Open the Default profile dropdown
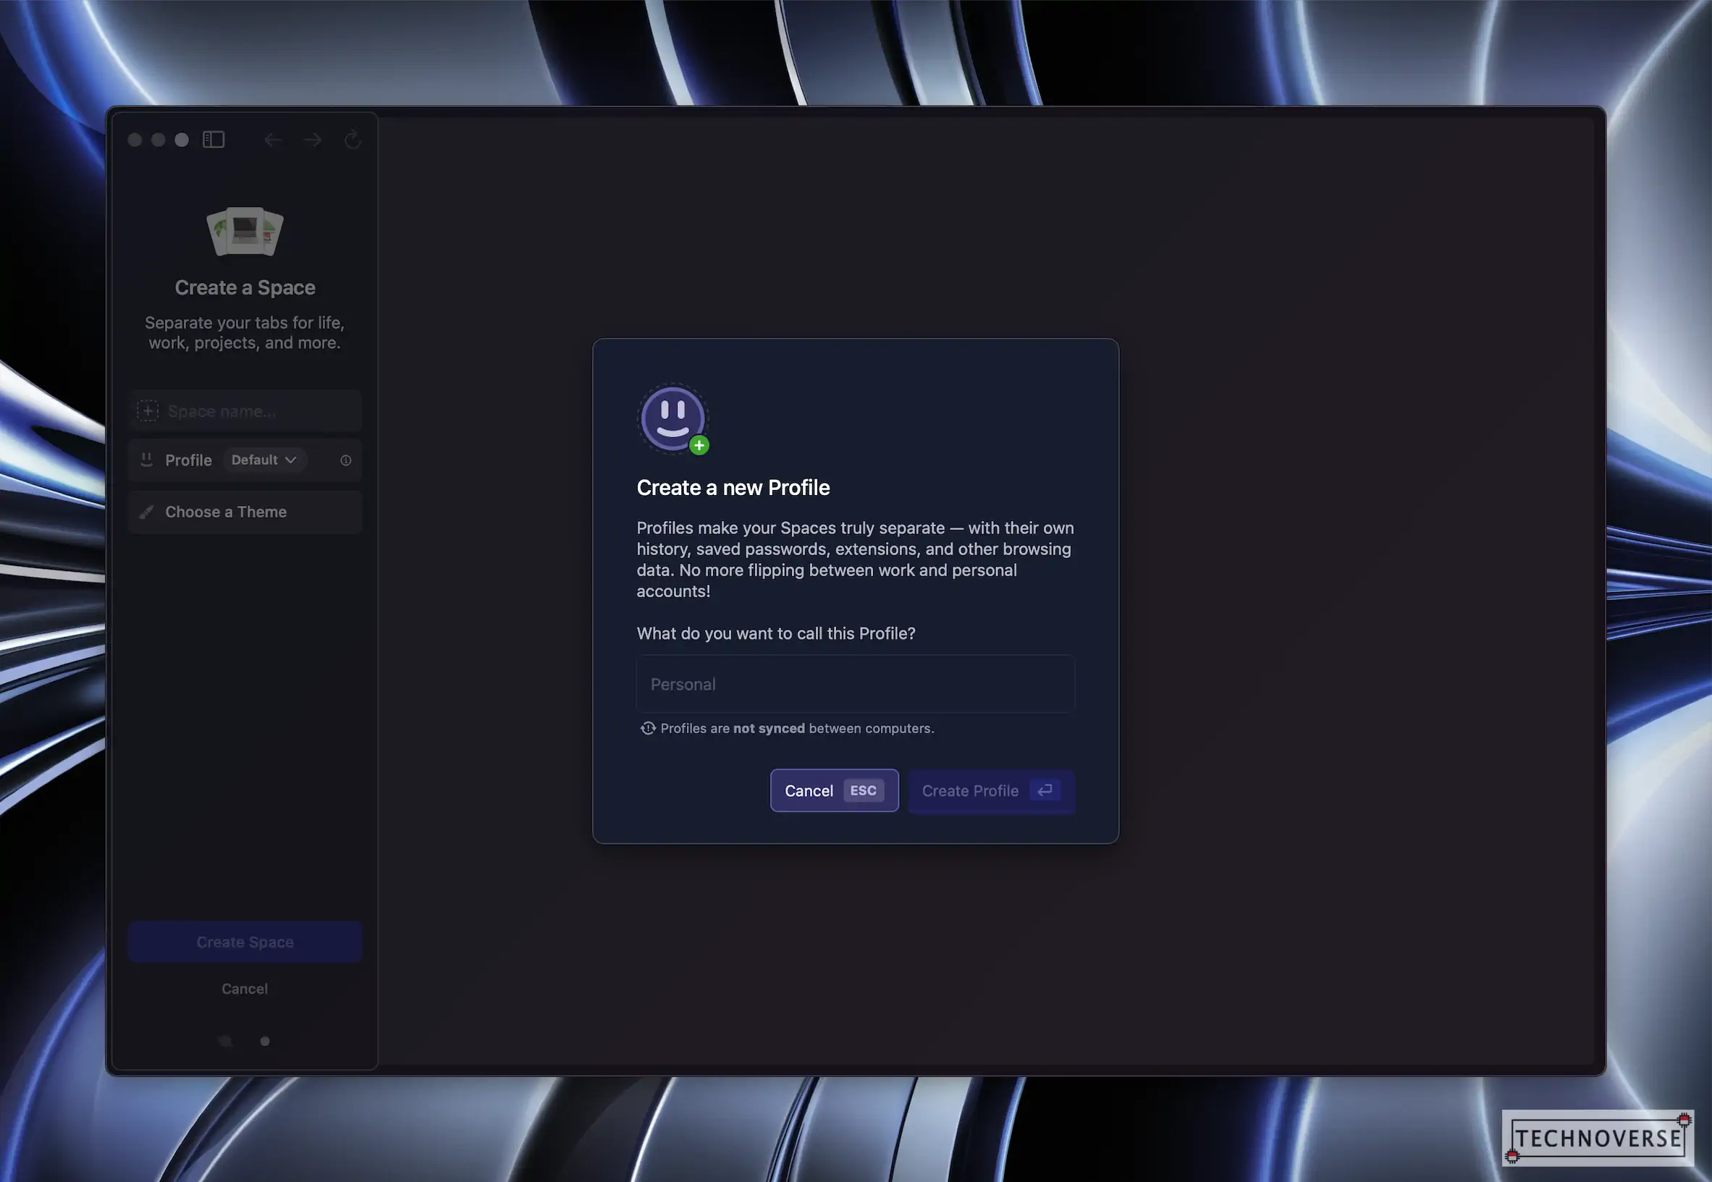 [263, 460]
